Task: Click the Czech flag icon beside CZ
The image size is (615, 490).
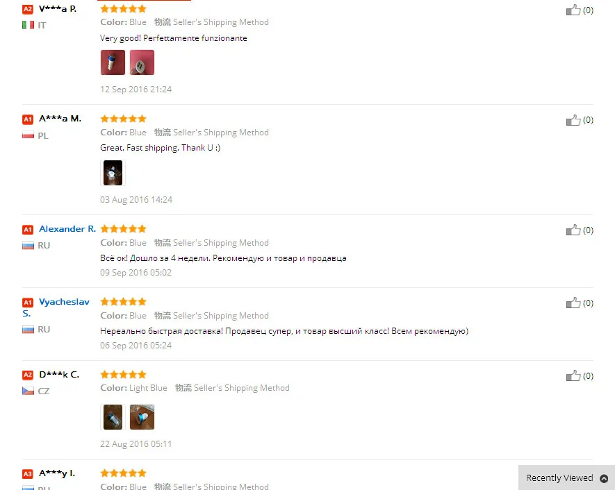Action: pyautogui.click(x=28, y=391)
